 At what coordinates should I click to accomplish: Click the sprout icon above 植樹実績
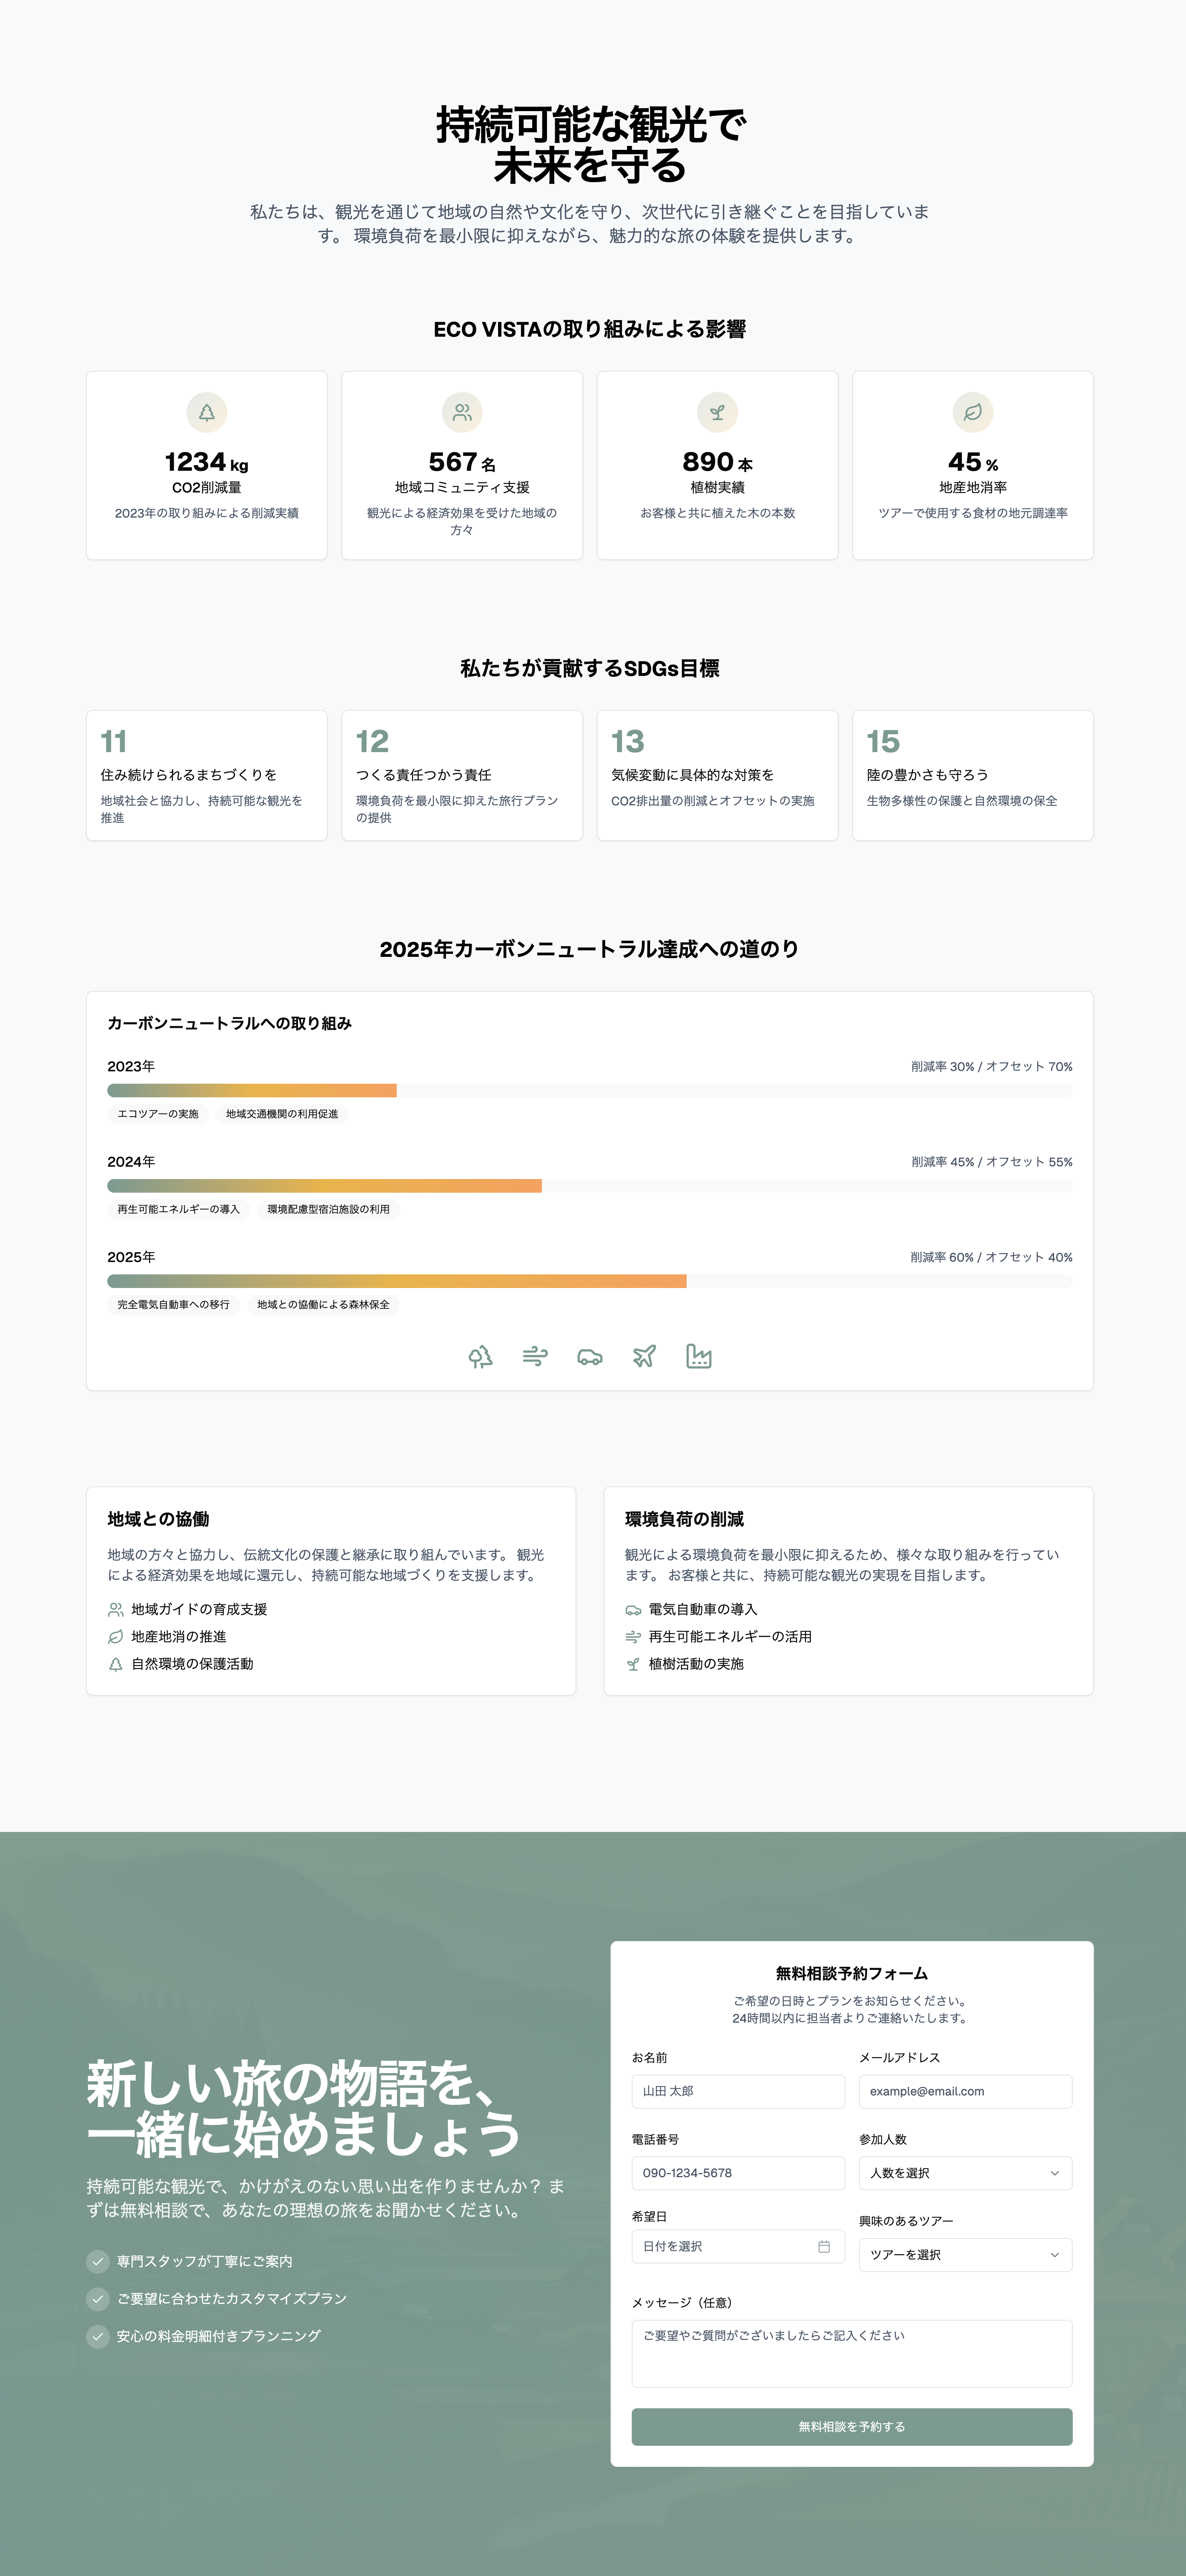pos(717,412)
